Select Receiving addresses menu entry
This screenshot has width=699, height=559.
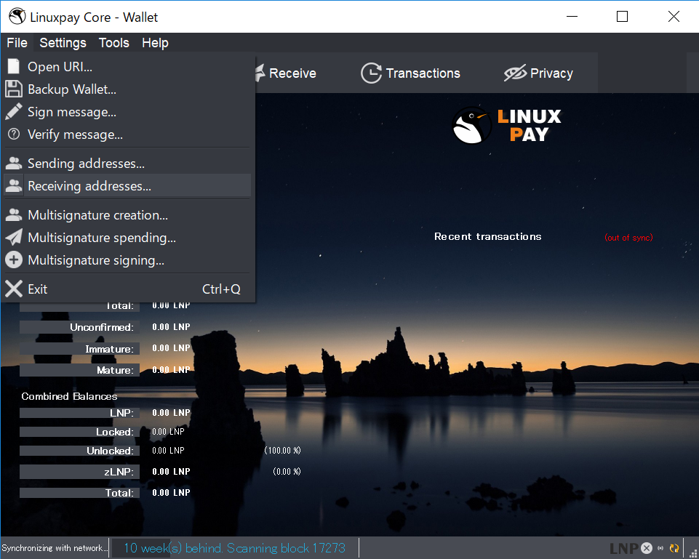[89, 186]
